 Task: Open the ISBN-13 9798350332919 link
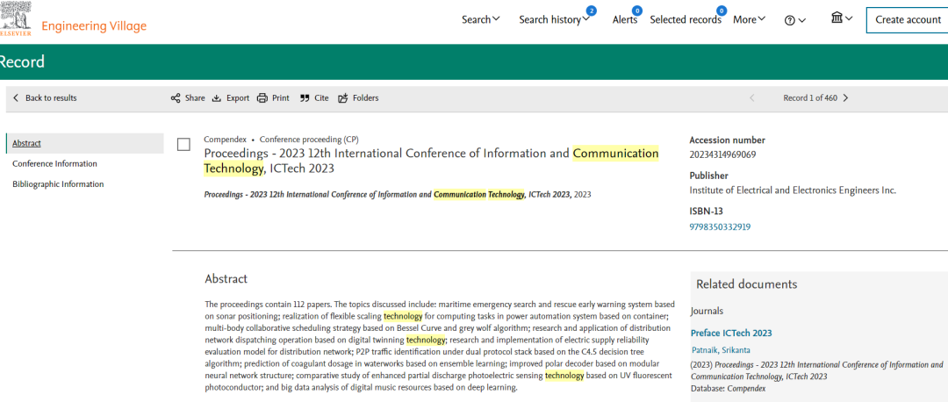click(x=720, y=226)
